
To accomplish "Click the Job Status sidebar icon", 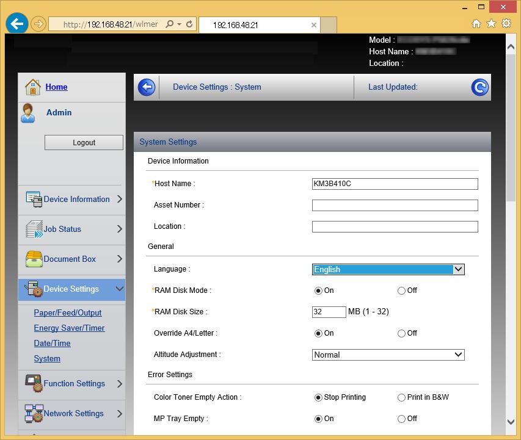I will (34, 229).
